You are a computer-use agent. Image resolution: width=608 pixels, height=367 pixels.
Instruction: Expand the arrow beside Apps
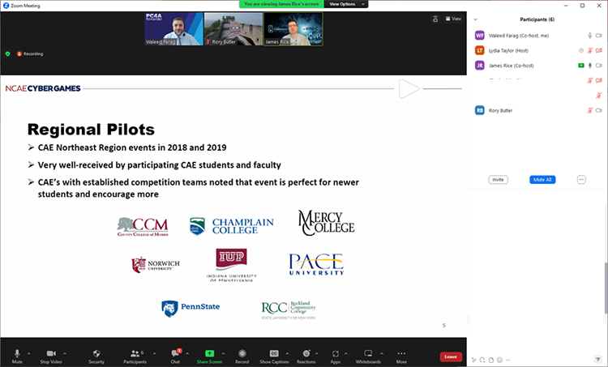point(346,353)
